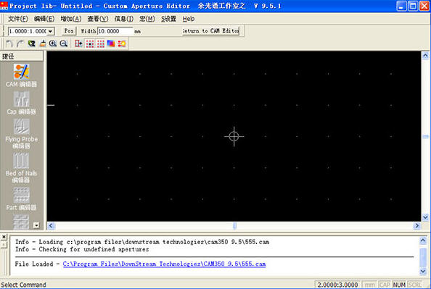Click the redo arrow icon in toolbar

pyautogui.click(x=20, y=43)
